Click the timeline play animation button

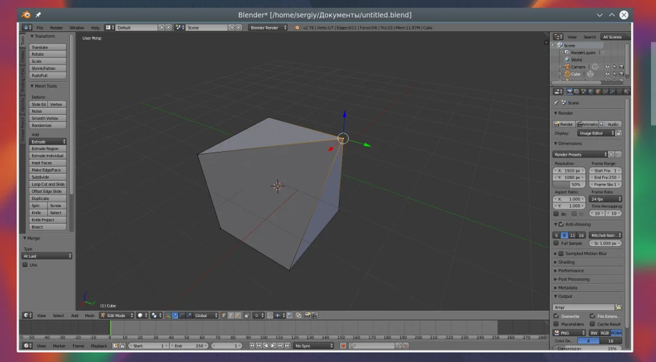[272, 346]
